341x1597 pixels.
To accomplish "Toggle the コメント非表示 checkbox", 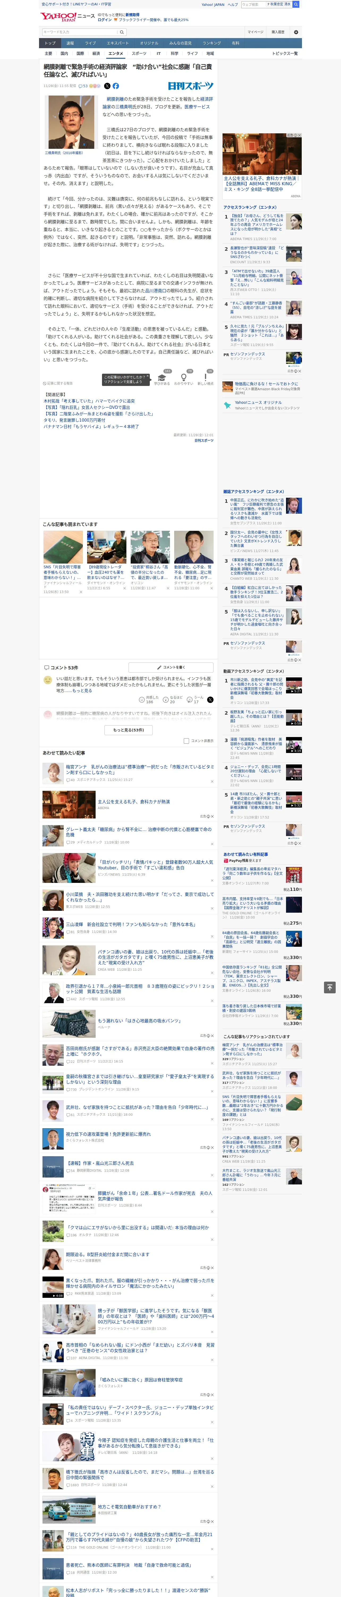I will (x=186, y=741).
